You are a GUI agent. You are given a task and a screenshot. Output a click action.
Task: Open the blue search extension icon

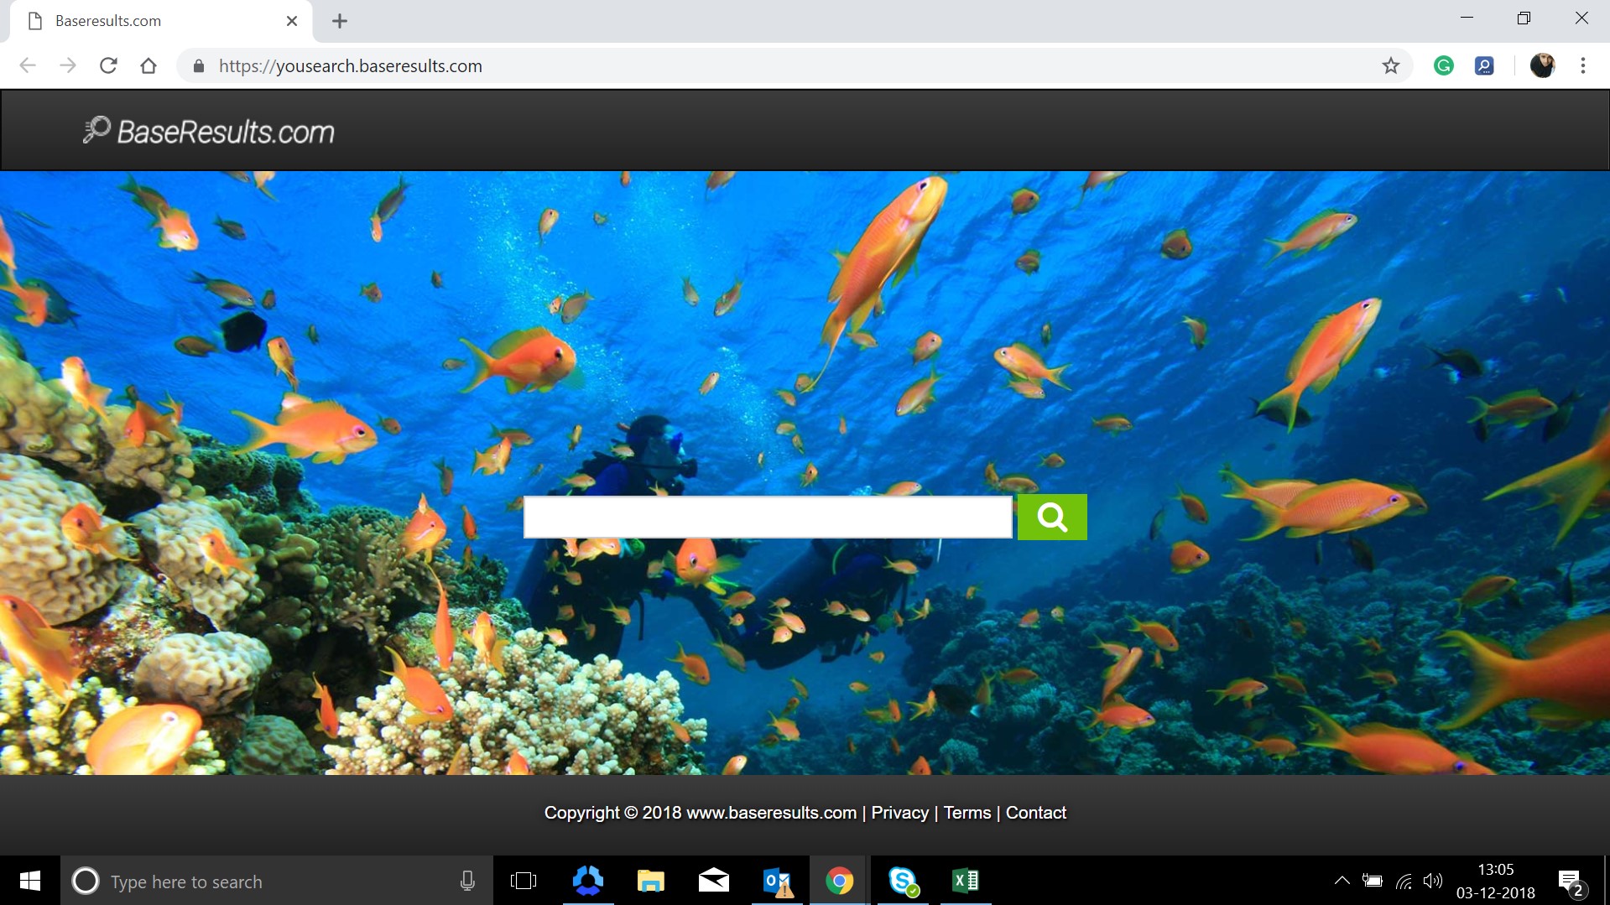point(1483,65)
